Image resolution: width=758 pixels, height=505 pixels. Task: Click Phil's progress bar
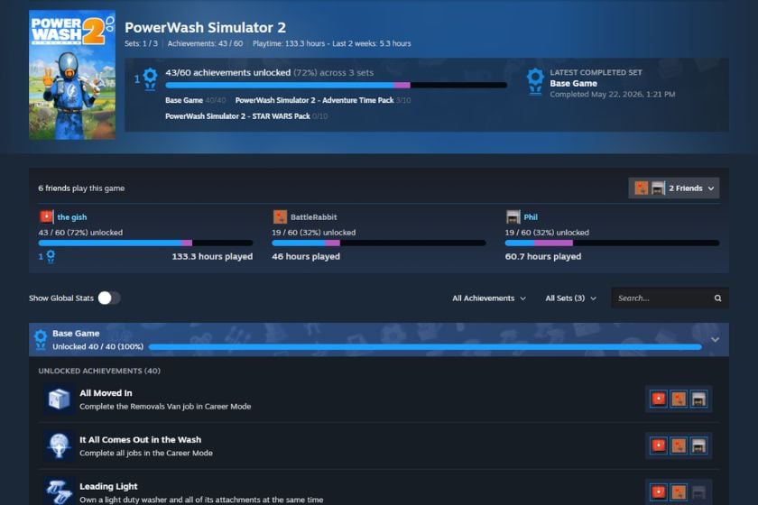pos(612,243)
